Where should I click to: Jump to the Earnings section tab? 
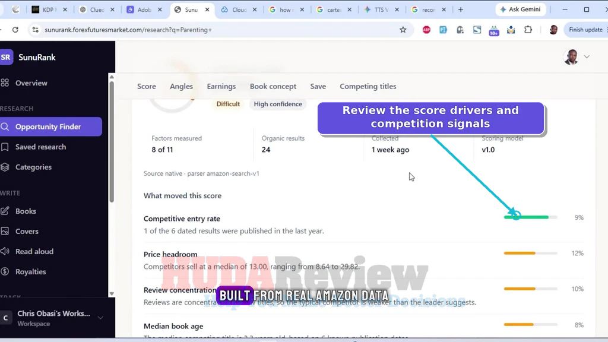pyautogui.click(x=221, y=87)
